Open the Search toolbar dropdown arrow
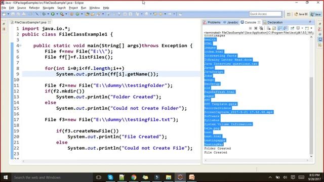324x182 pixels. [x=103, y=14]
